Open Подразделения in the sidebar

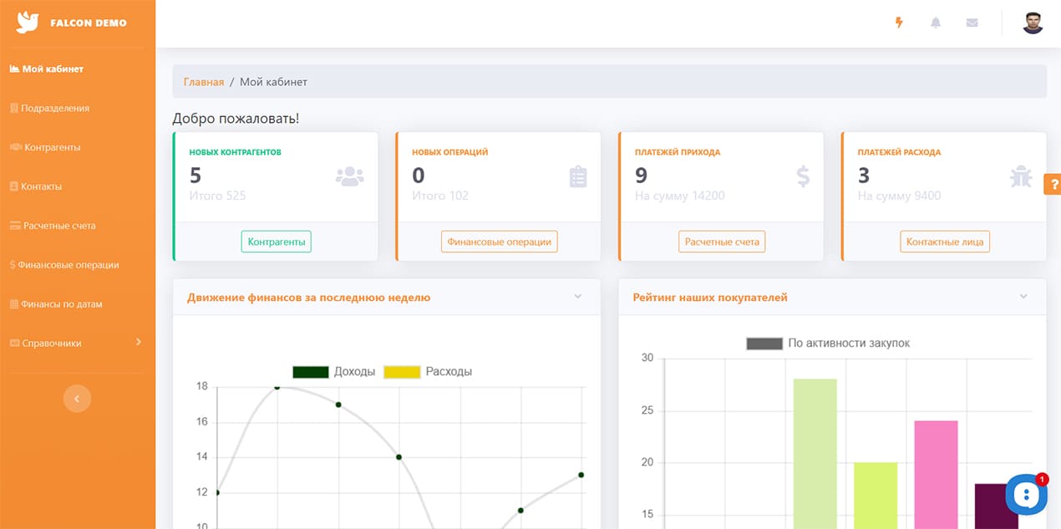click(54, 108)
